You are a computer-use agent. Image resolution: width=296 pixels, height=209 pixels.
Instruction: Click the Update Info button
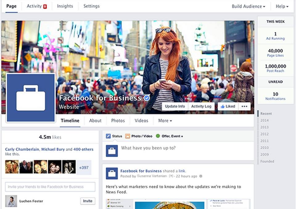175,106
